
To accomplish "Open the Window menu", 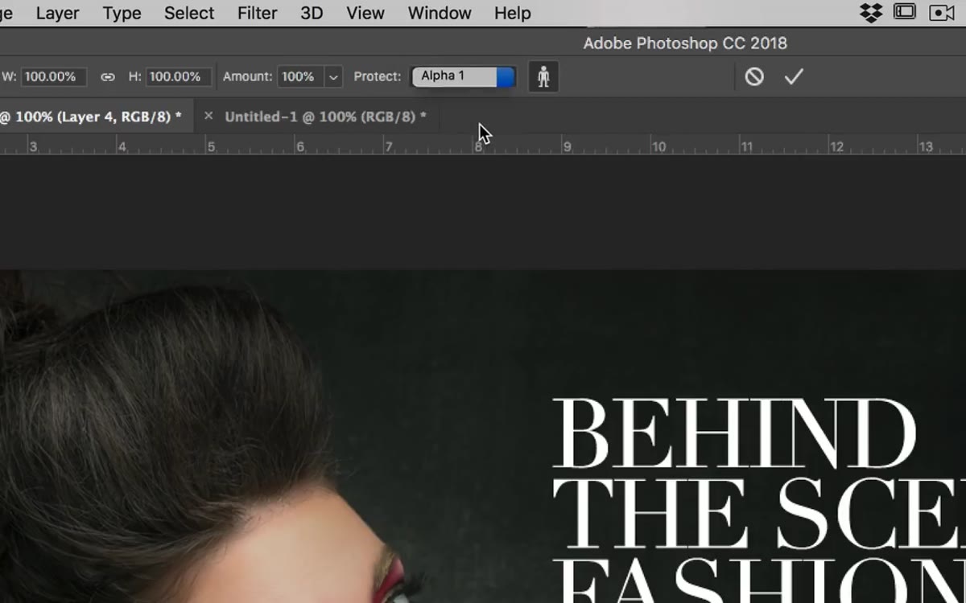I will click(x=440, y=14).
